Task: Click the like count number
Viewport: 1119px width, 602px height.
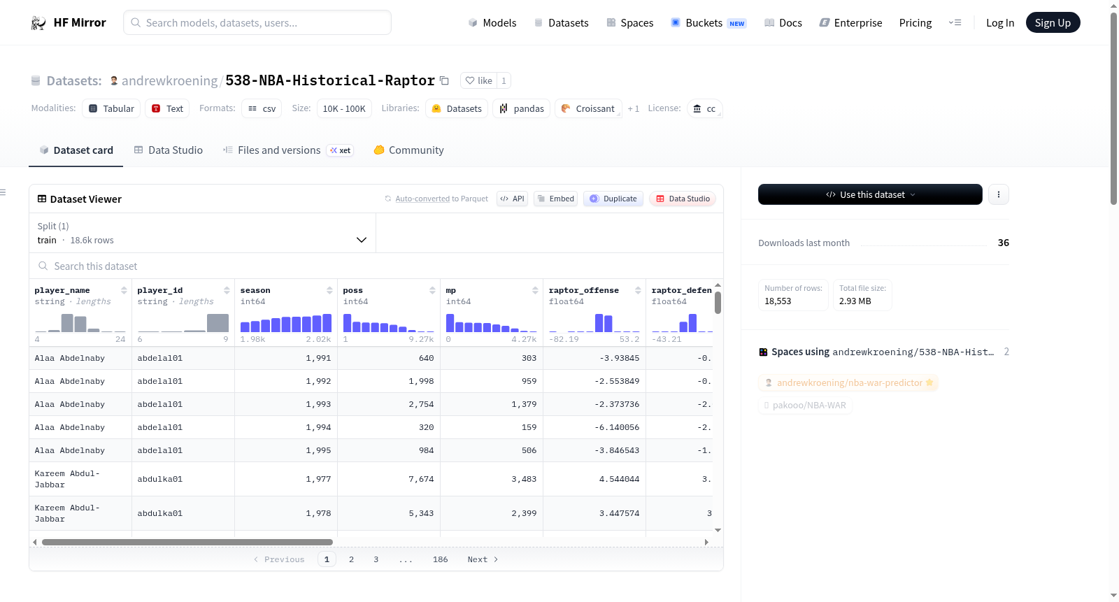Action: (x=504, y=80)
